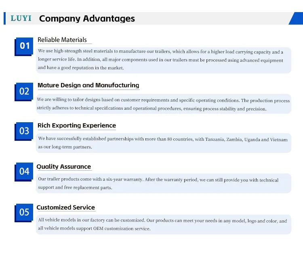Click the 80 countries partnership text
This screenshot has width=303, height=263.
tap(163, 143)
